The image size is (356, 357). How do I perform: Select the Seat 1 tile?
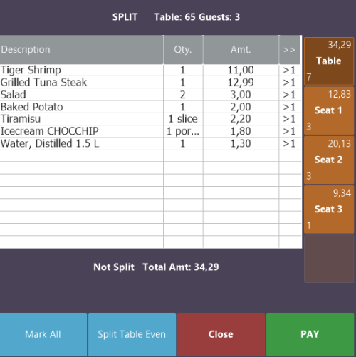[x=329, y=110]
